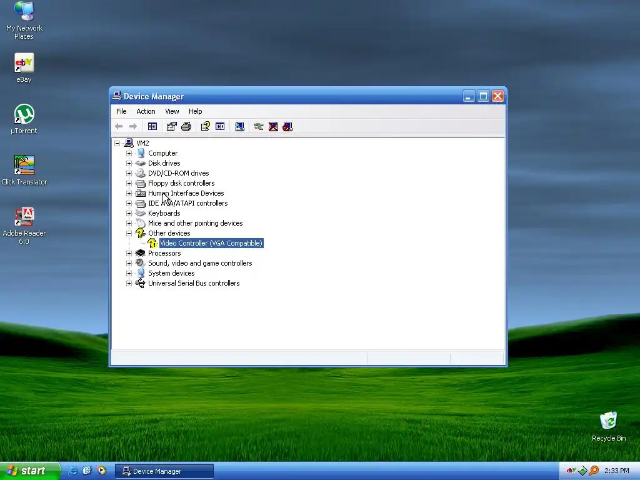Select the Floppy disk controllers label
The width and height of the screenshot is (640, 480).
click(181, 183)
